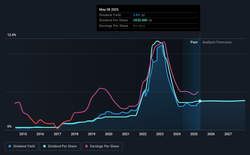Click the 2017 x-axis label
Image resolution: width=250 pixels, height=155 pixels.
57,134
